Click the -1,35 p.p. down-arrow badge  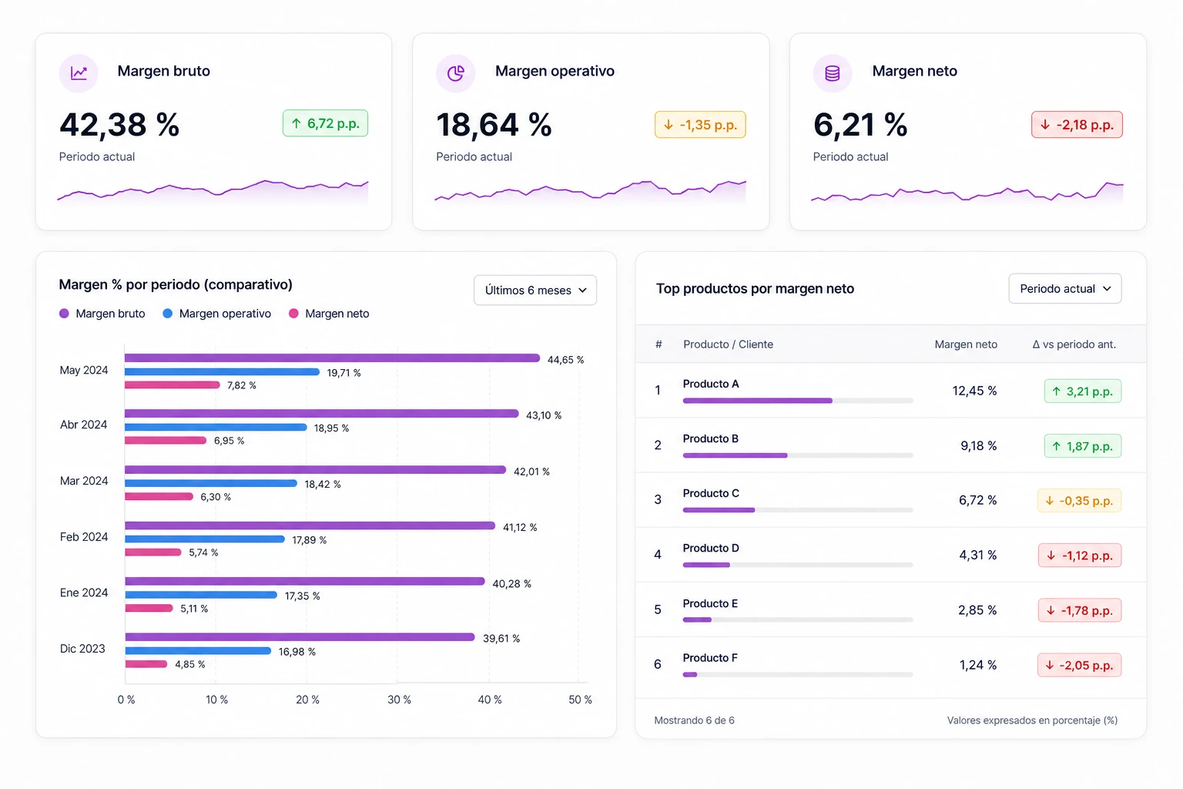coord(700,125)
